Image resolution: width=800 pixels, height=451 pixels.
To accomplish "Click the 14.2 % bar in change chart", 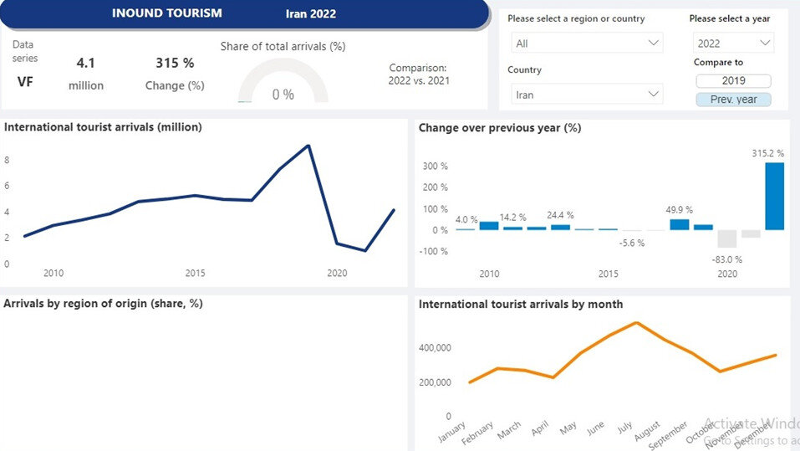I will coord(512,228).
